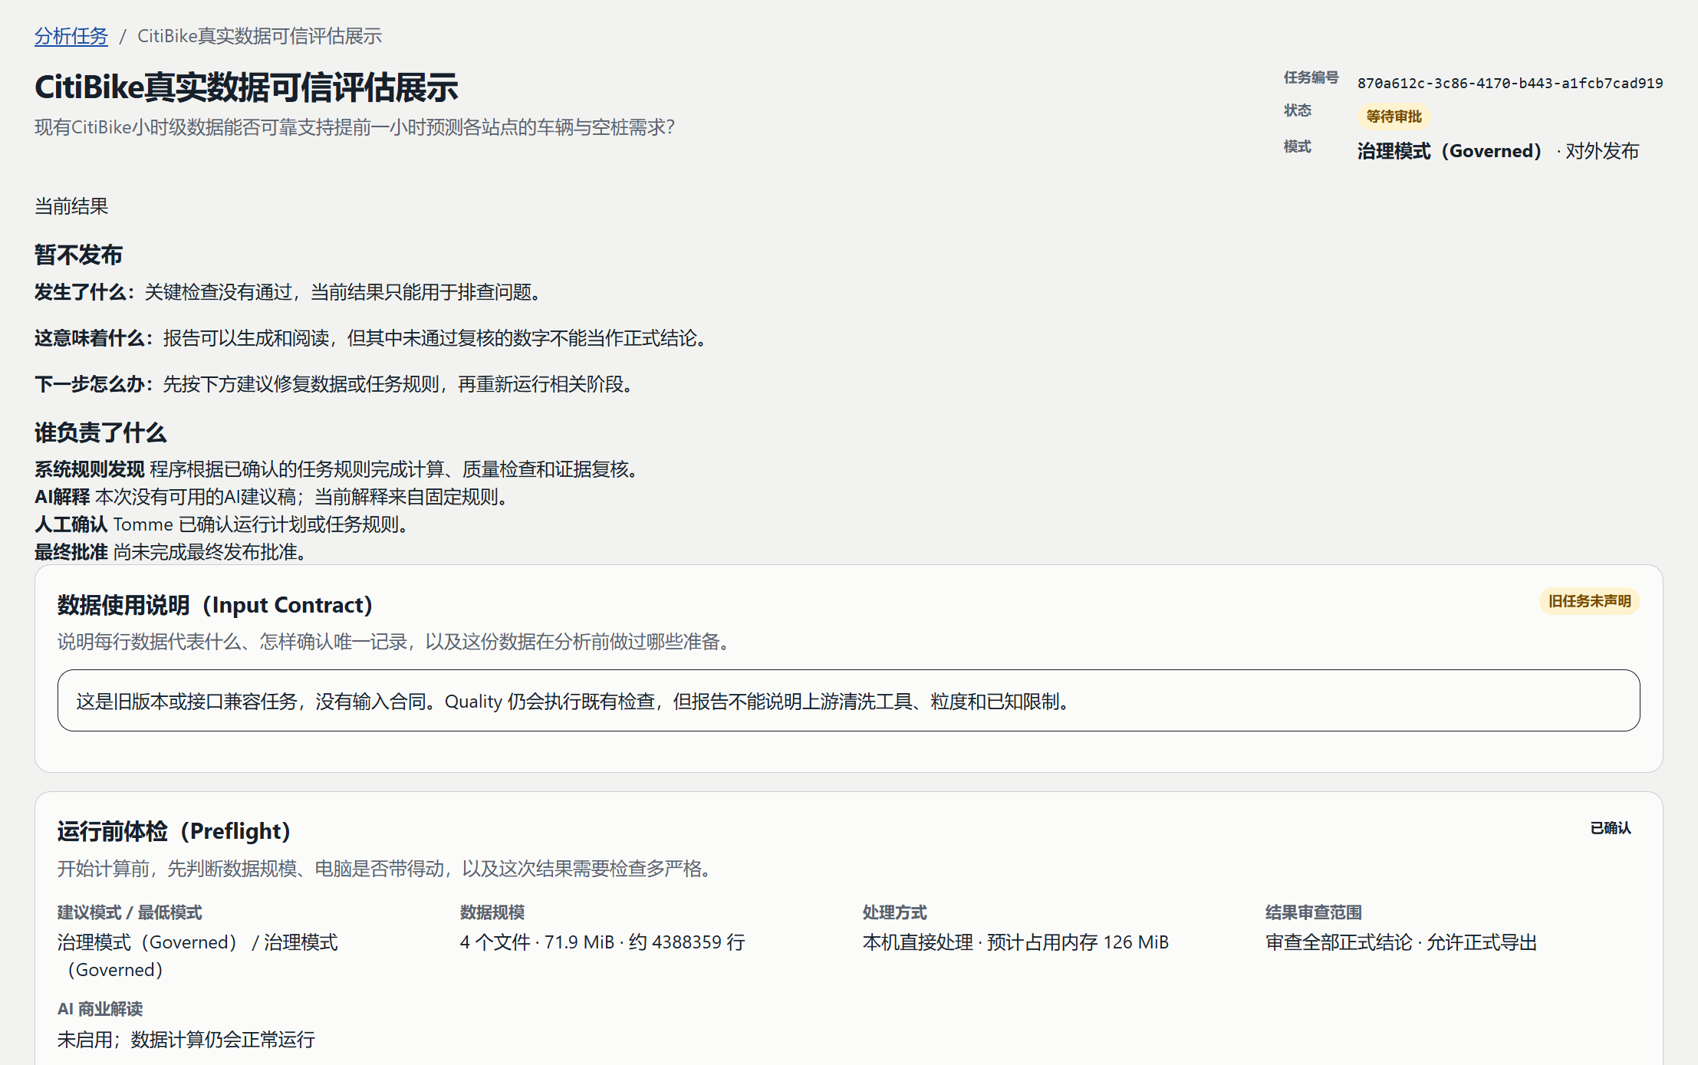Click the 当前结果 section label
The height and width of the screenshot is (1065, 1698).
(x=71, y=206)
